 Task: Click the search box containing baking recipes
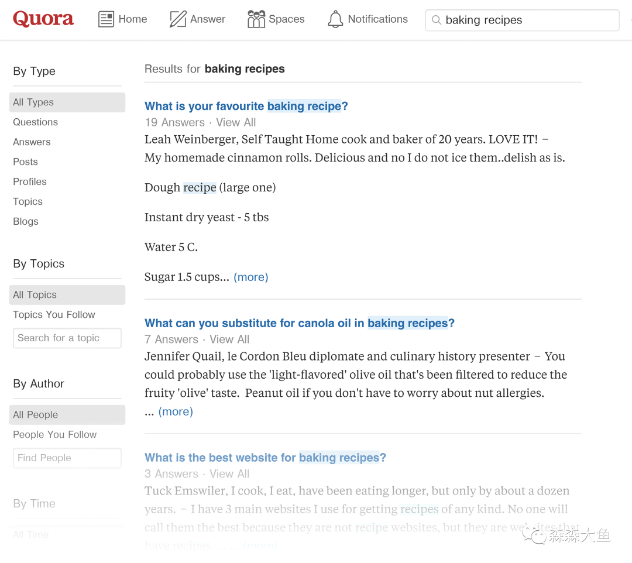[x=522, y=20]
